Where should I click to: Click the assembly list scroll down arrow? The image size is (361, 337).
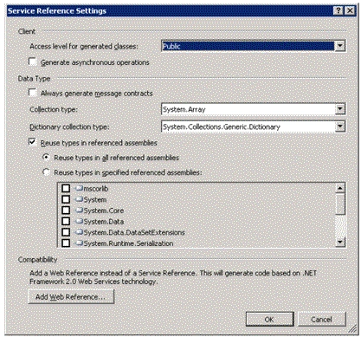(x=340, y=242)
